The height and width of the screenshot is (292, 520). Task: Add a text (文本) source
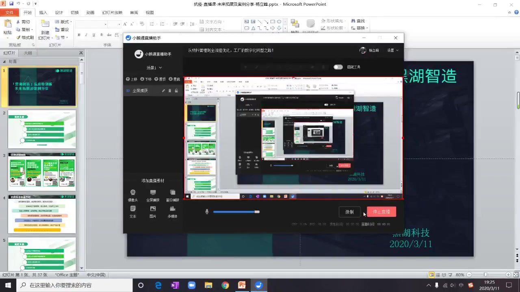point(133,212)
